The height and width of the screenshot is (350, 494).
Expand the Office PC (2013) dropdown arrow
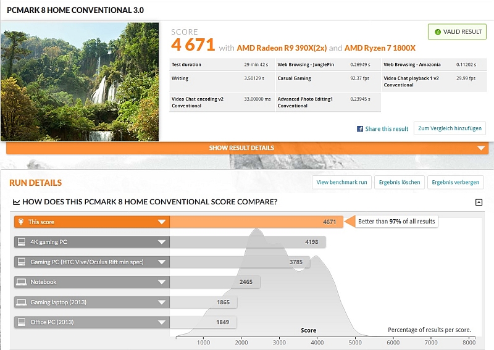coord(162,322)
